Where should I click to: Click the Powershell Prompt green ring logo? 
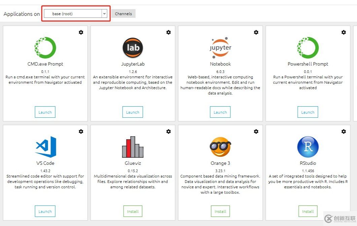(308, 48)
